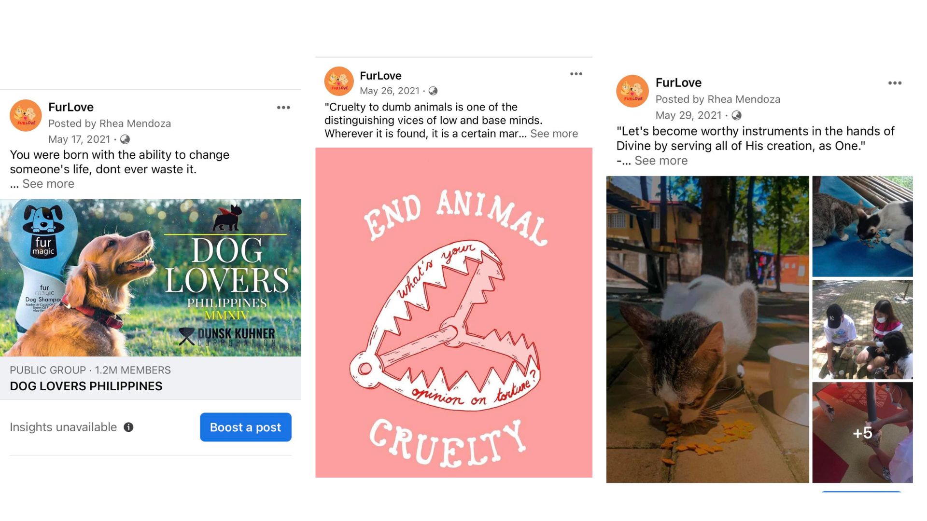Click FurLove avatar on May 17 post

pyautogui.click(x=26, y=116)
